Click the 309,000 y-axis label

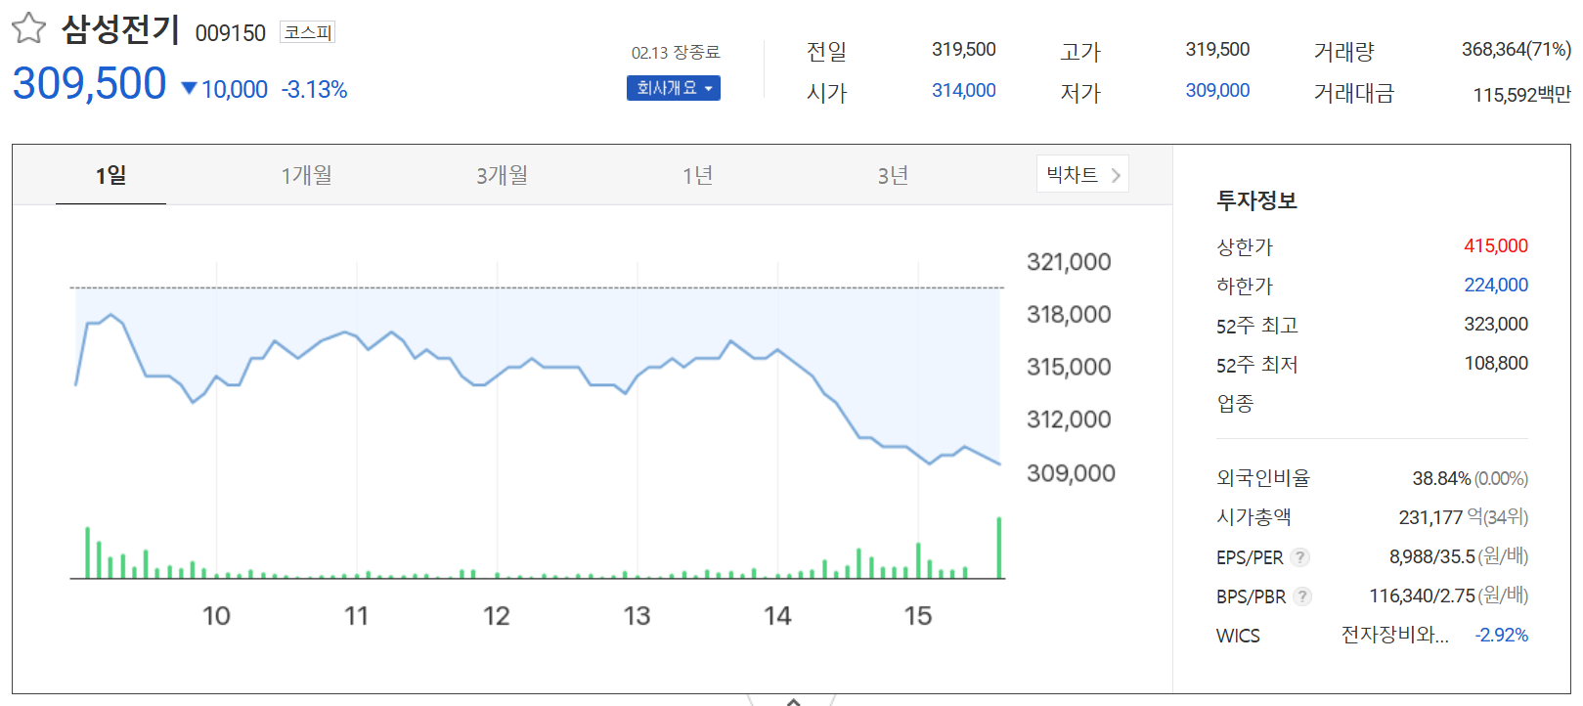pyautogui.click(x=1071, y=473)
